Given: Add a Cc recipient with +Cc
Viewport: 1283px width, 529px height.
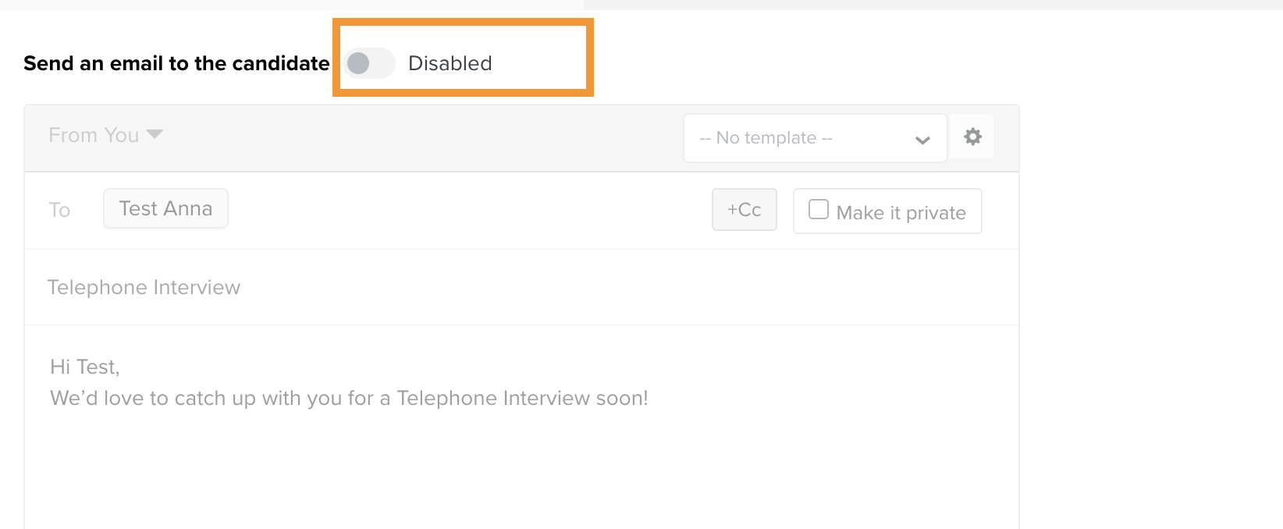Looking at the screenshot, I should [x=745, y=209].
